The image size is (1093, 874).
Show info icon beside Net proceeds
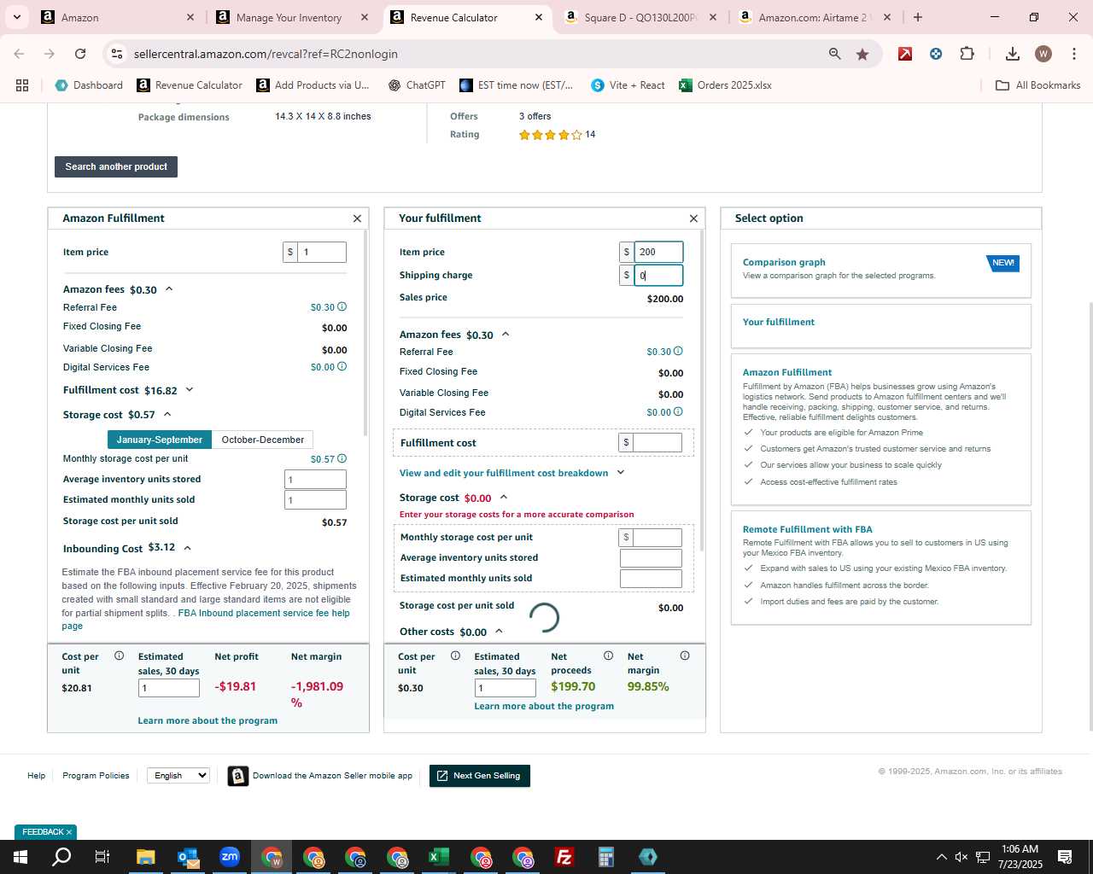tap(608, 655)
